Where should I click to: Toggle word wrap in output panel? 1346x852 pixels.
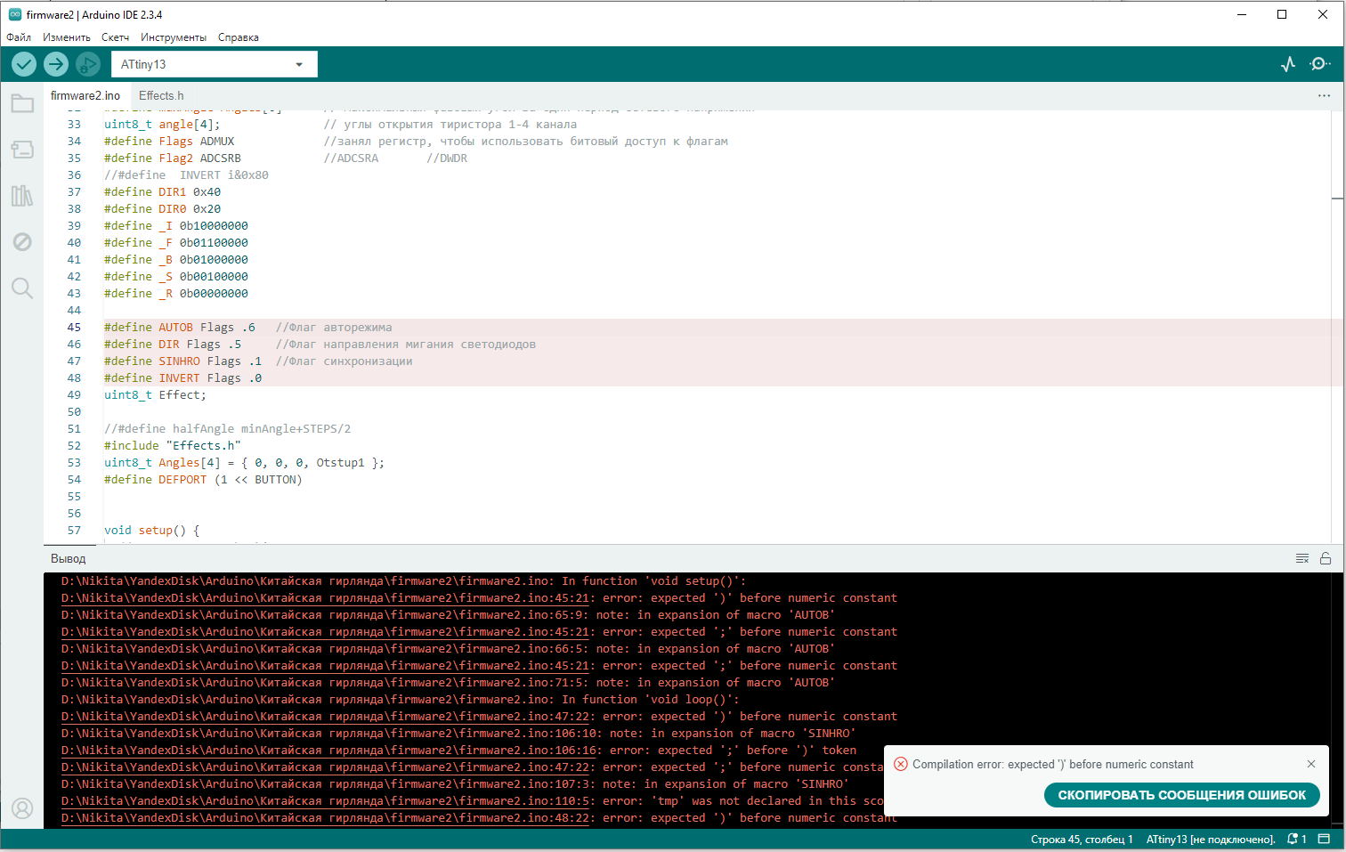(1302, 558)
